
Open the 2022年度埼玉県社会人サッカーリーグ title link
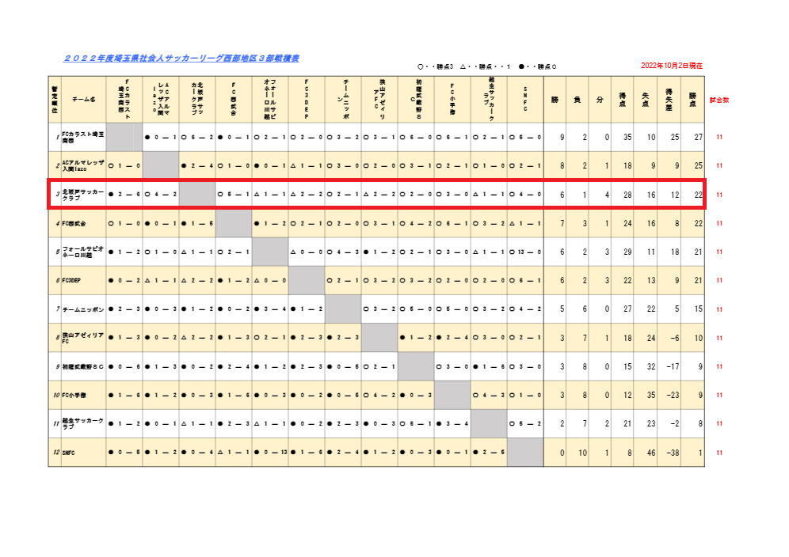181,59
